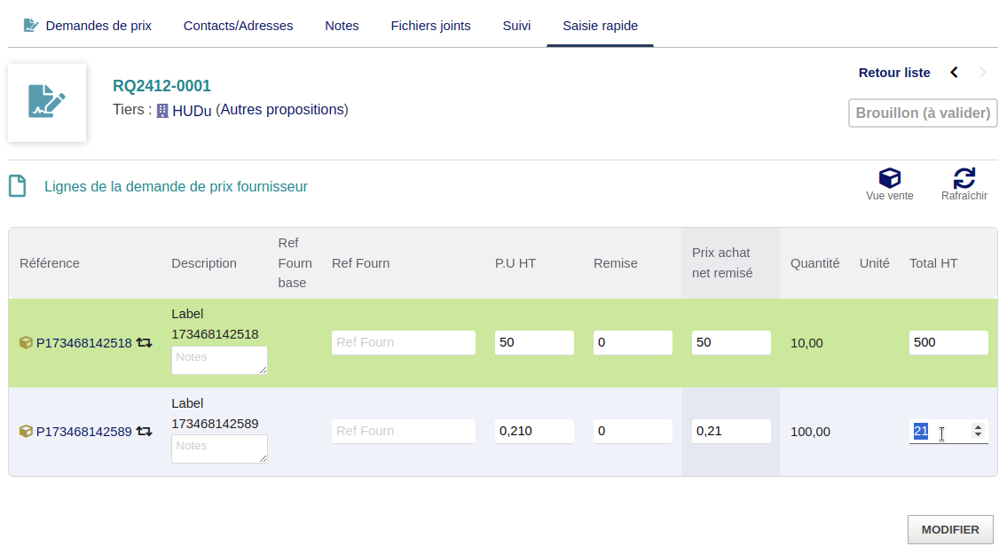Go to the Notes tab

[x=342, y=26]
